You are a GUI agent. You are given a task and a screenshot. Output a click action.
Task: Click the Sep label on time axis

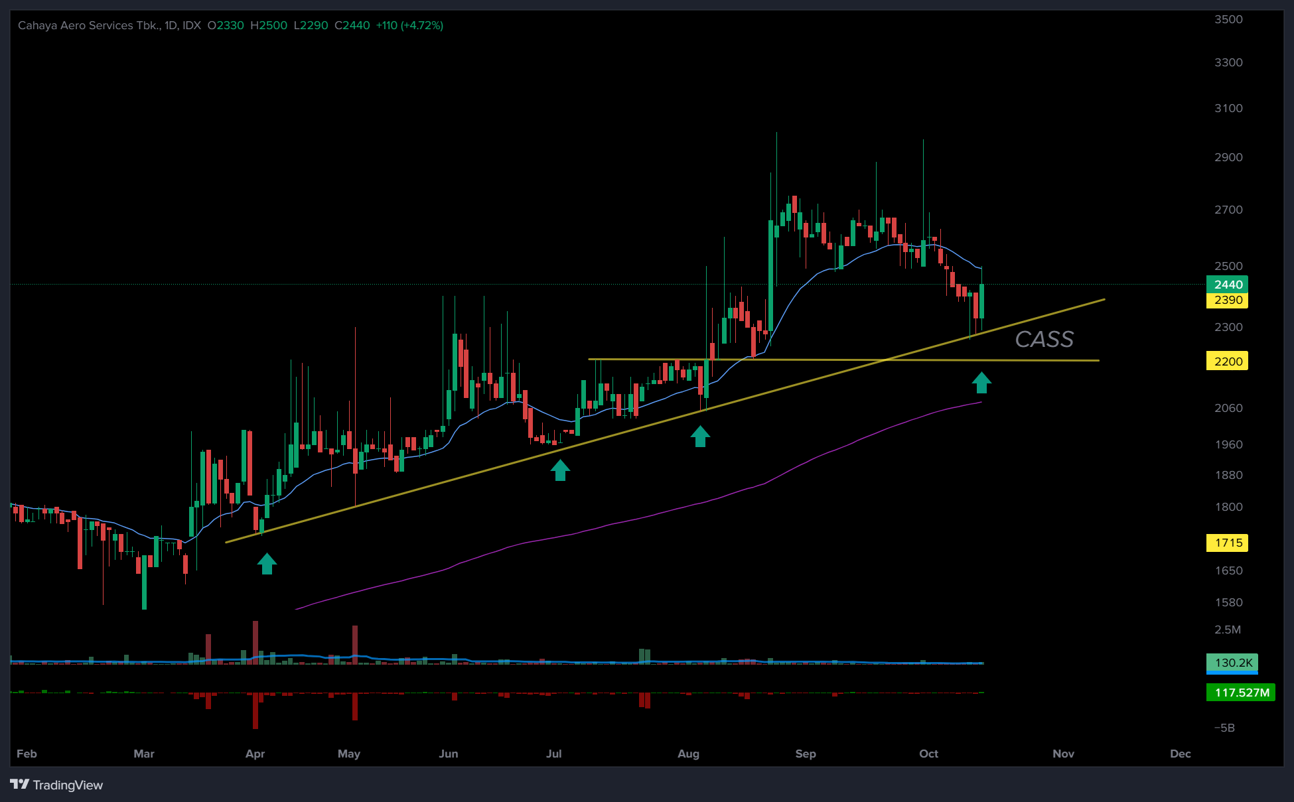click(x=805, y=754)
